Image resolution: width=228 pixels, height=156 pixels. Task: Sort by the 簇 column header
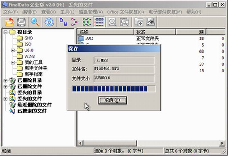click(191, 32)
